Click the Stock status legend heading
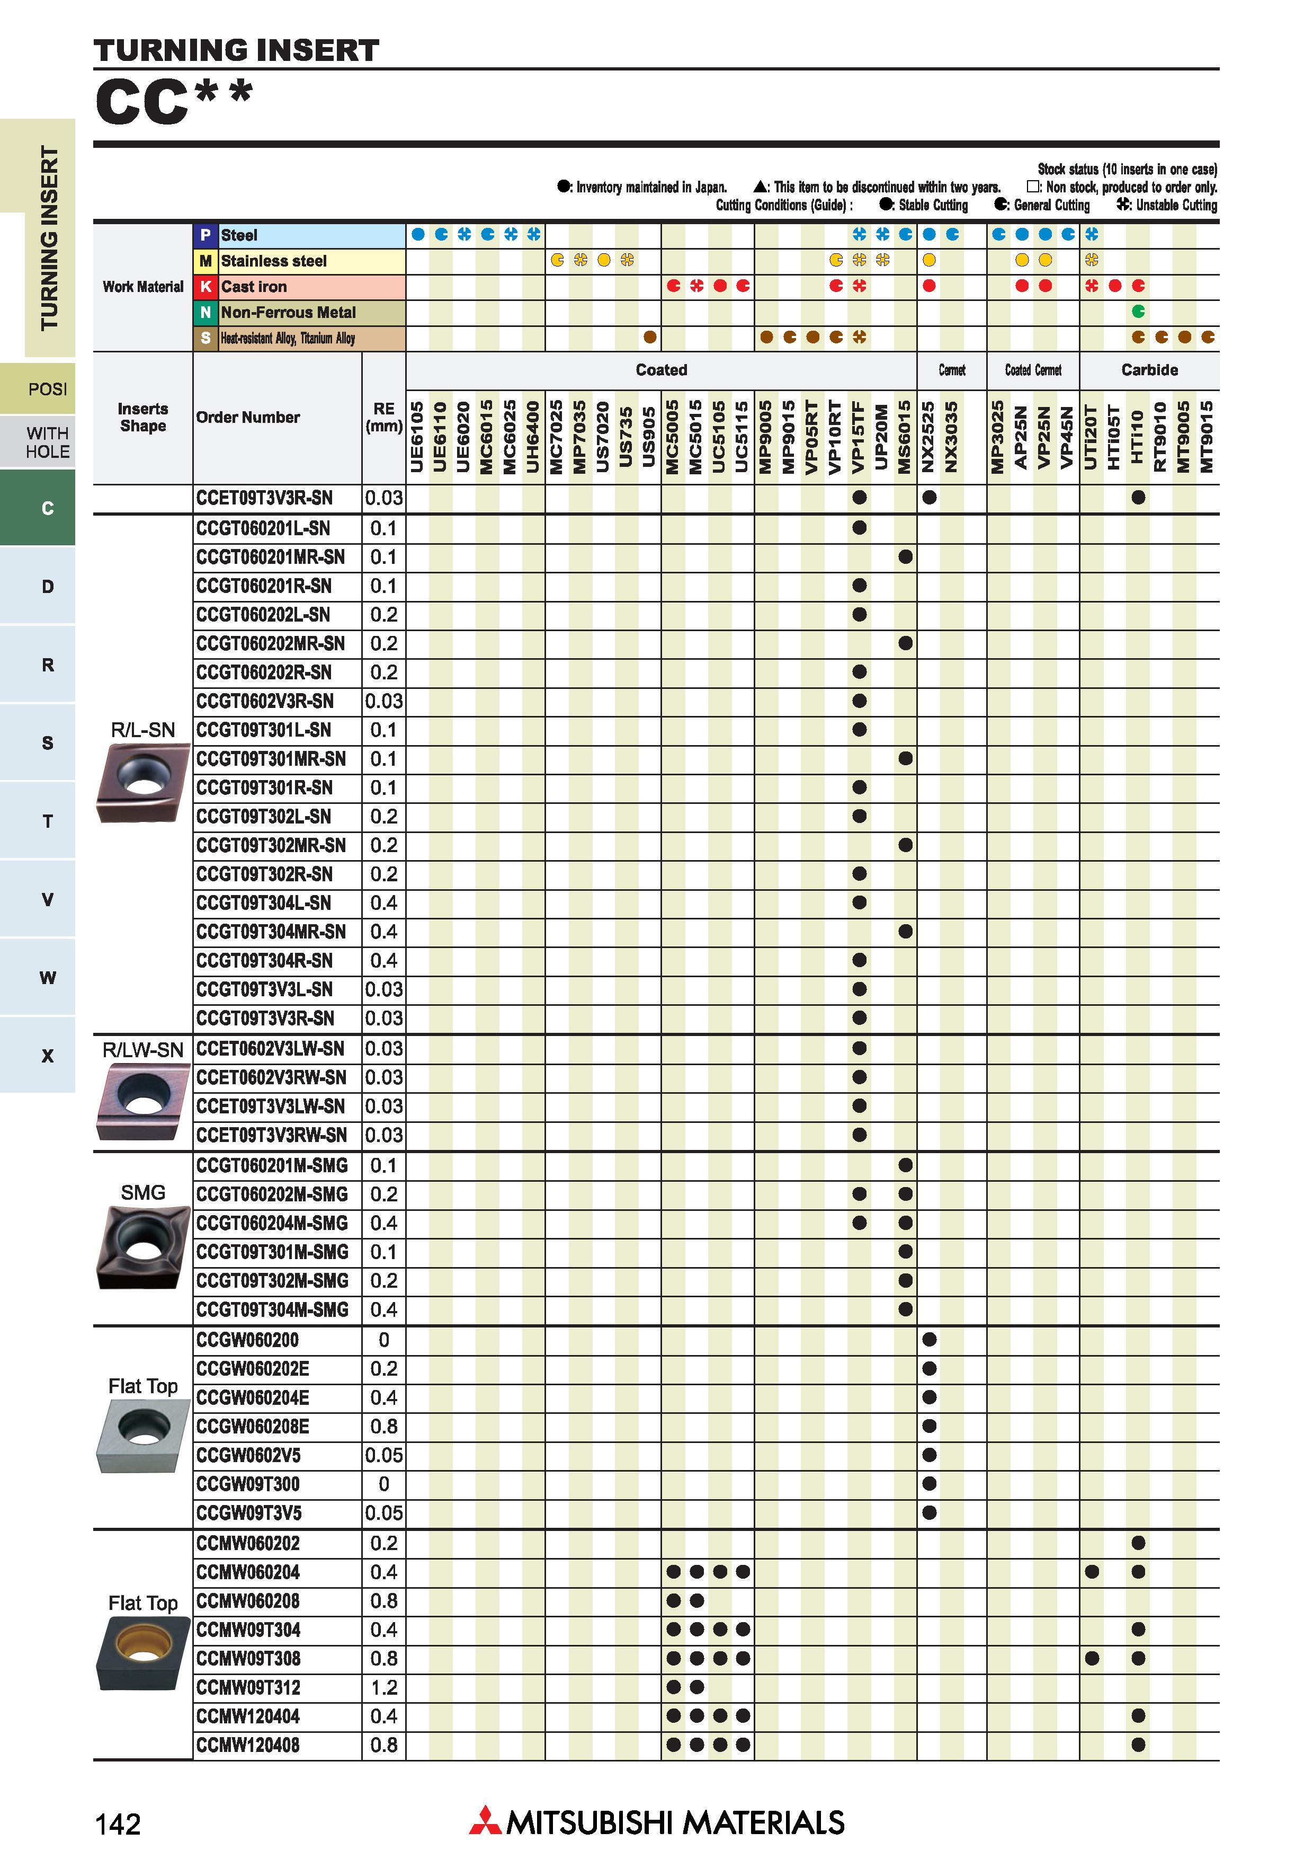1313x1859 pixels. tap(1127, 169)
